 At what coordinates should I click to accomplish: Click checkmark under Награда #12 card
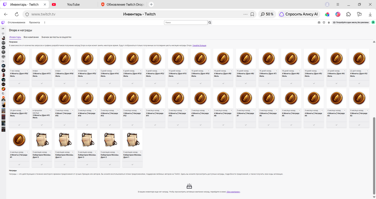(133, 125)
